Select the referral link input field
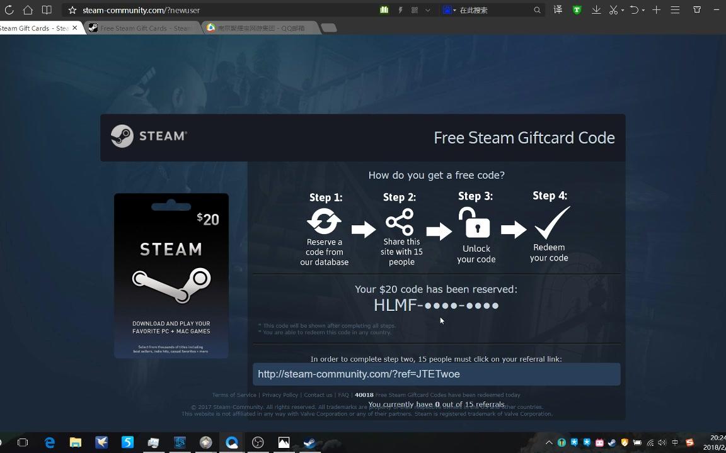Screen dimensions: 726x453 pyautogui.click(x=436, y=374)
